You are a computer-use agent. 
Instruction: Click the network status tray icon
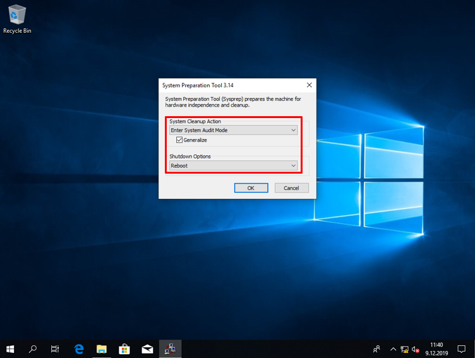[404, 350]
